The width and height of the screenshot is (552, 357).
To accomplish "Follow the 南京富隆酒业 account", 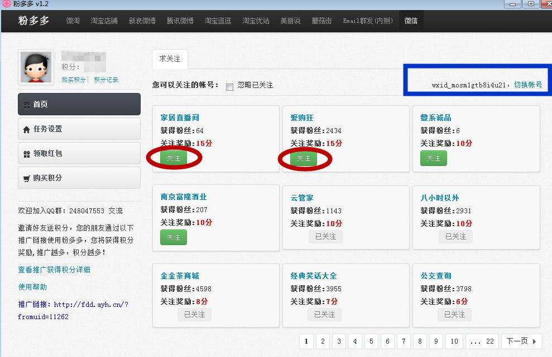I will tap(173, 237).
